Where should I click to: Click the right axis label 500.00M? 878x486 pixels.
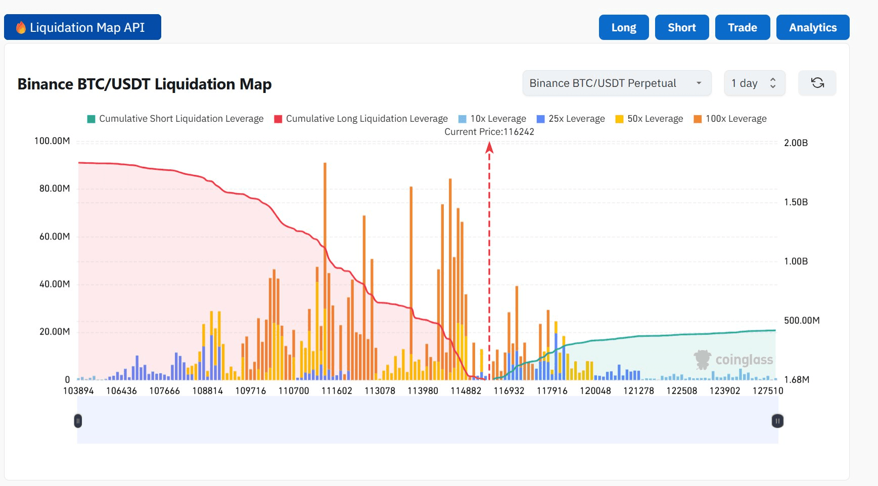(802, 321)
